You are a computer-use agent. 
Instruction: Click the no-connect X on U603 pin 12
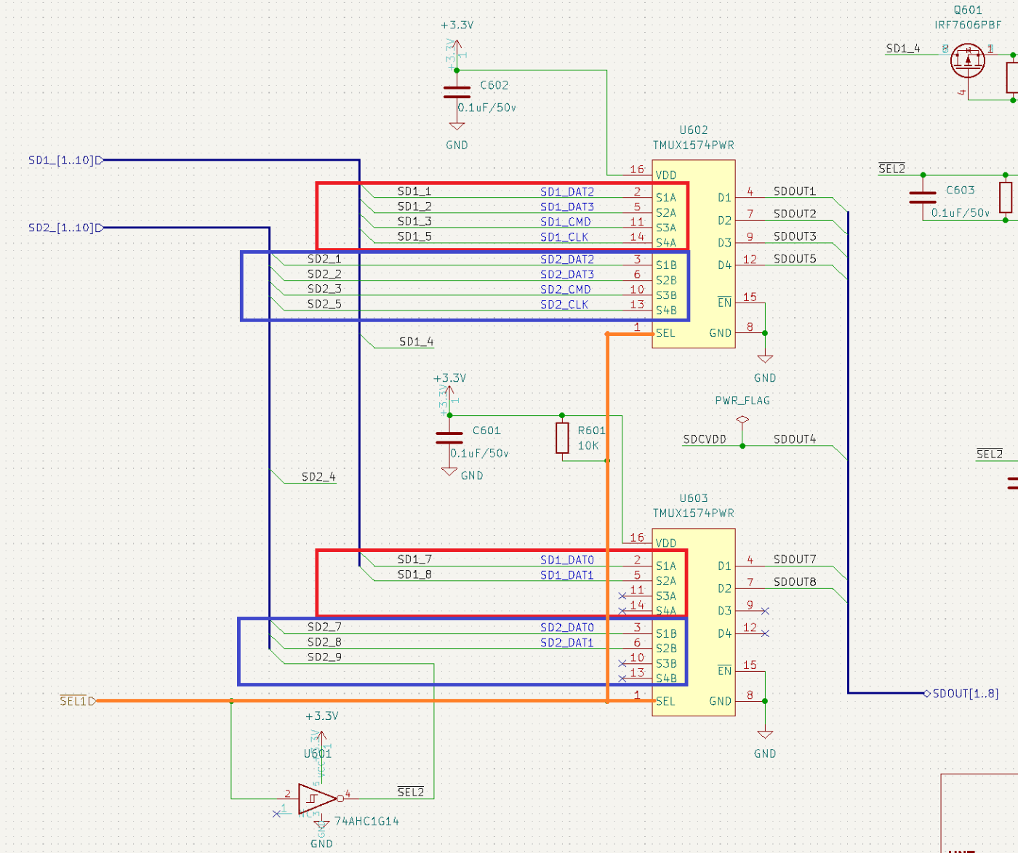click(765, 633)
